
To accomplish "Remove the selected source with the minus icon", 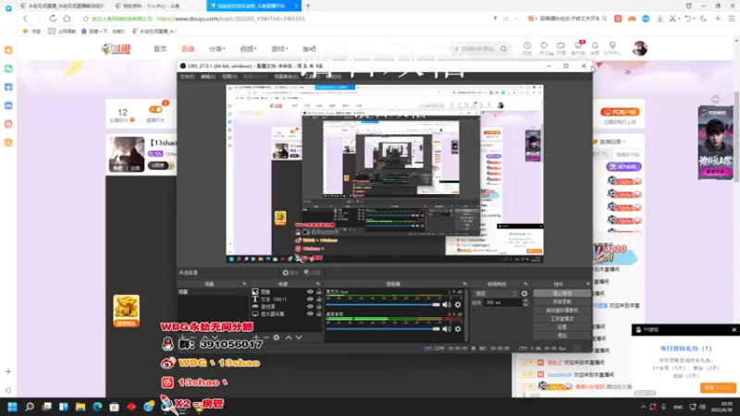I will tap(266, 337).
